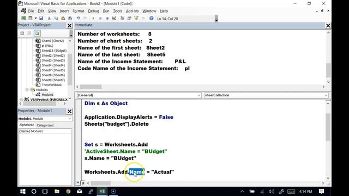Click the Project tree horizontal scrollbar thumb
Viewport: 349px width, 196px height.
(40, 103)
